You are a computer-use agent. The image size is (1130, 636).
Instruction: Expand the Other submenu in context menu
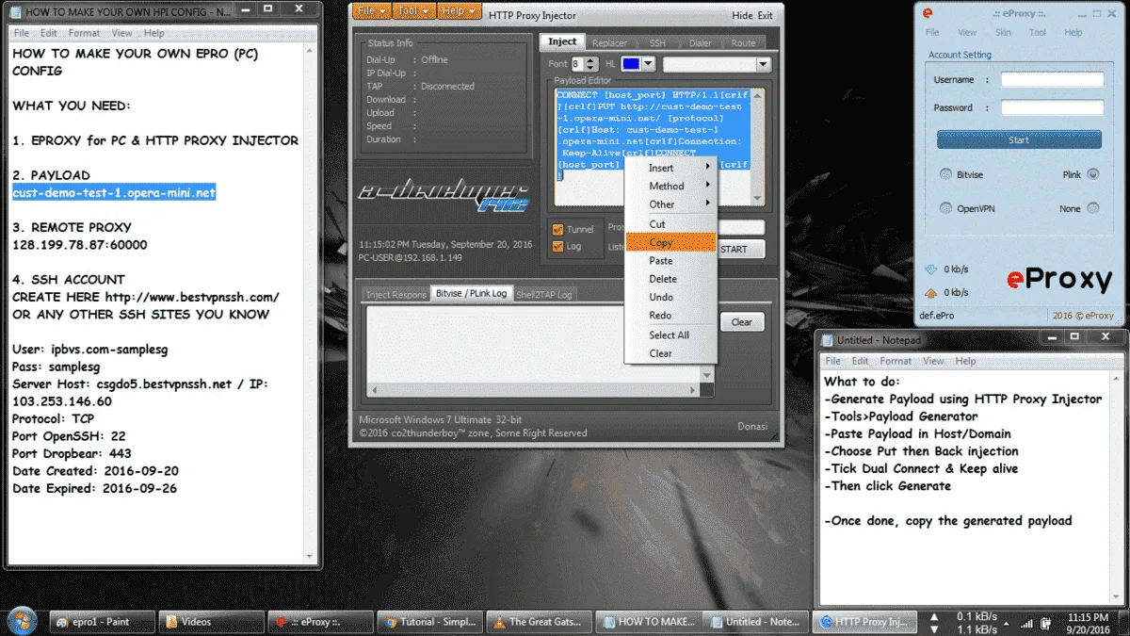pos(670,204)
